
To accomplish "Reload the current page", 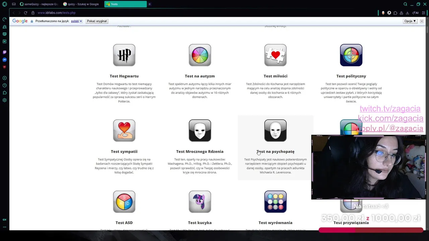I will (25, 13).
